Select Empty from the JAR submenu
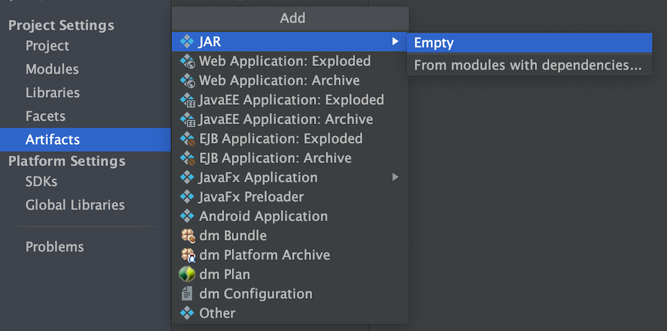Viewport: 667px width, 331px height. (x=434, y=43)
